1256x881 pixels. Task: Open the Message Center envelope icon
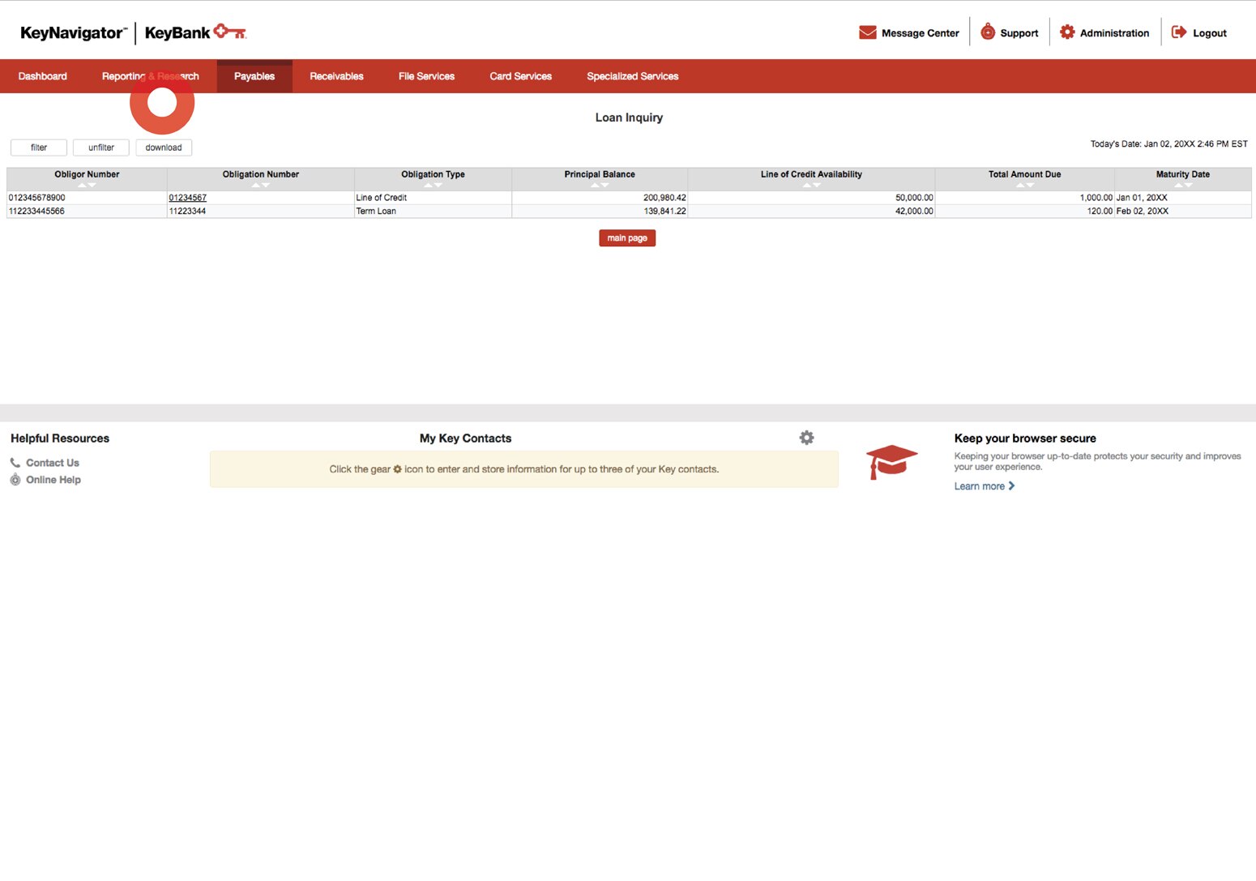(867, 32)
